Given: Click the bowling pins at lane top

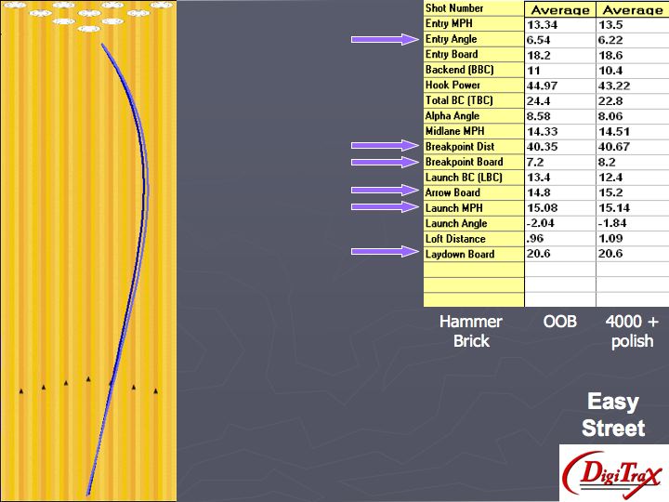Looking at the screenshot, I should pos(88,12).
